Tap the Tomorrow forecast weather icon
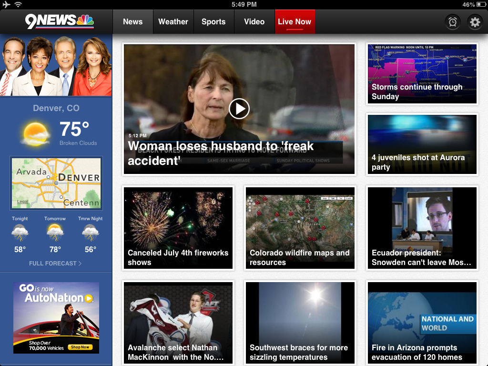Image resolution: width=488 pixels, height=366 pixels. [x=55, y=233]
